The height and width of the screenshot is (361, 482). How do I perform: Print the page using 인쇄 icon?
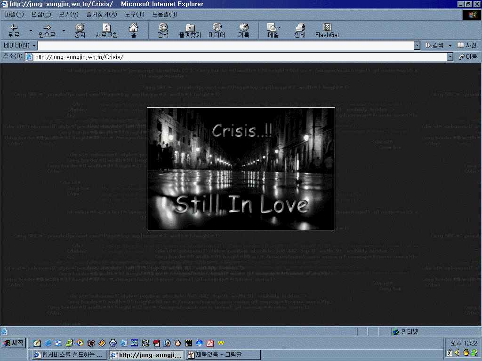300,31
